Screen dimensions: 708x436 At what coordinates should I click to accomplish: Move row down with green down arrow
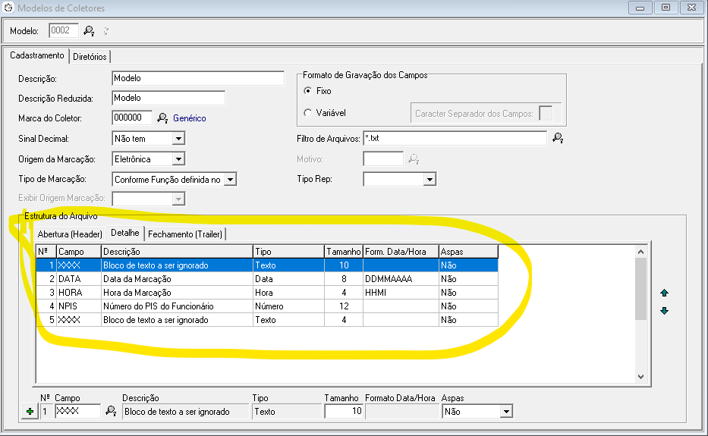tap(665, 310)
